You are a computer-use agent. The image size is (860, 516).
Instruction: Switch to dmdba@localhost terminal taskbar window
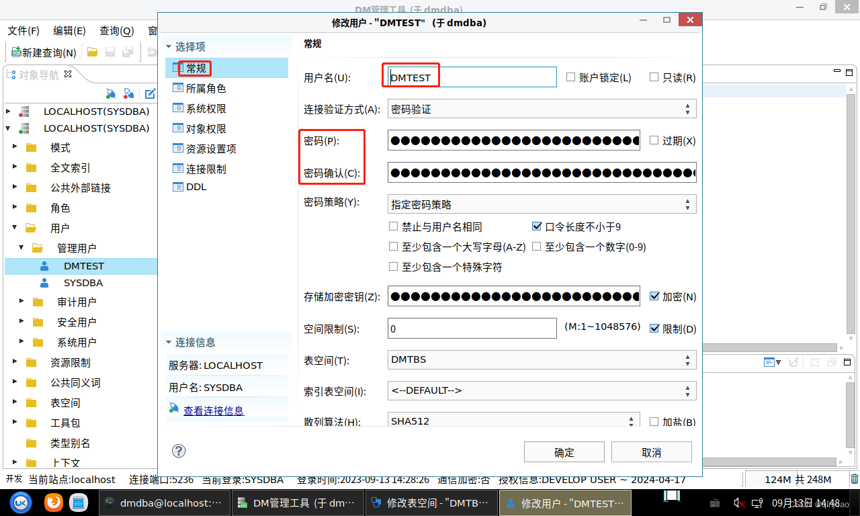163,503
